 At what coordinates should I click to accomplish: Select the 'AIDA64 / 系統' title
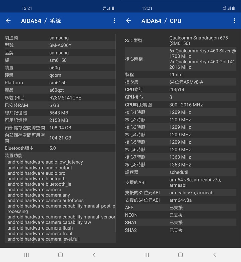pos(41,21)
